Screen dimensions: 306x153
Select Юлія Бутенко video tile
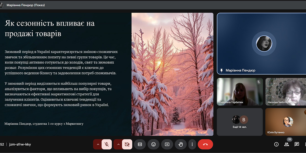coord(286,122)
